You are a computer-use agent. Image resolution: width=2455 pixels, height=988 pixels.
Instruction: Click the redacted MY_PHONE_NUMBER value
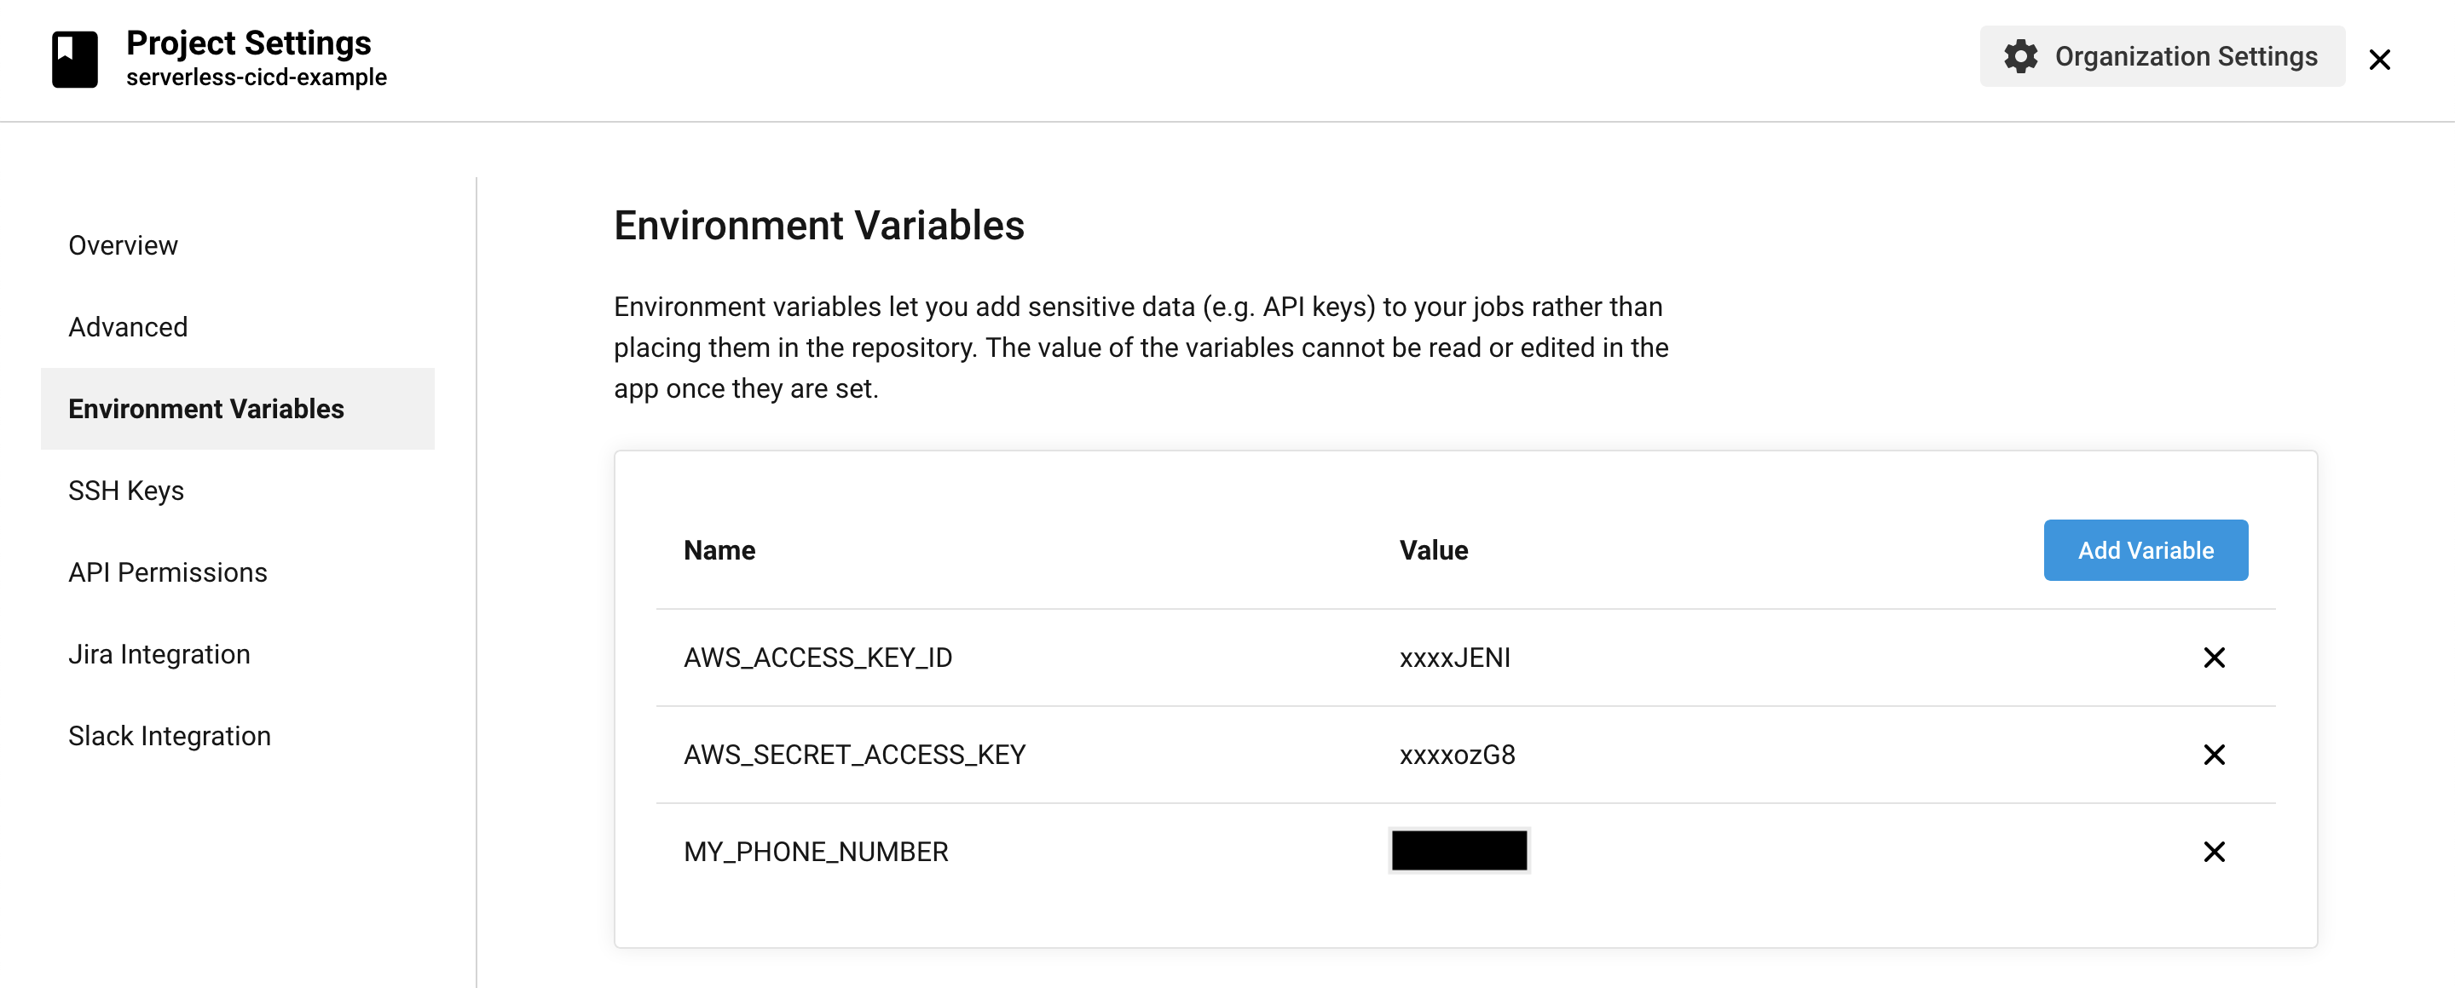(x=1459, y=851)
